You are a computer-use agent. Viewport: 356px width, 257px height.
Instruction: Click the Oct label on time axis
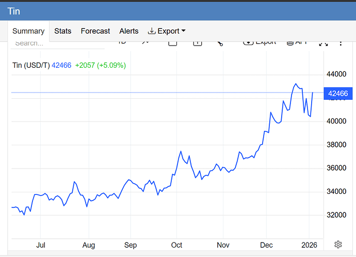[176, 245]
